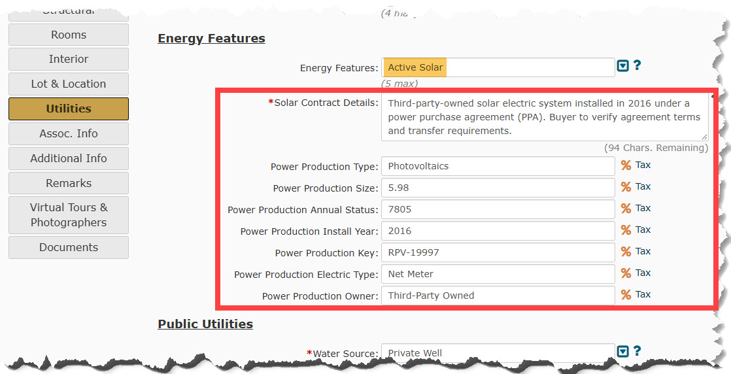Grab the Solar Contract Details resize handle

point(704,137)
